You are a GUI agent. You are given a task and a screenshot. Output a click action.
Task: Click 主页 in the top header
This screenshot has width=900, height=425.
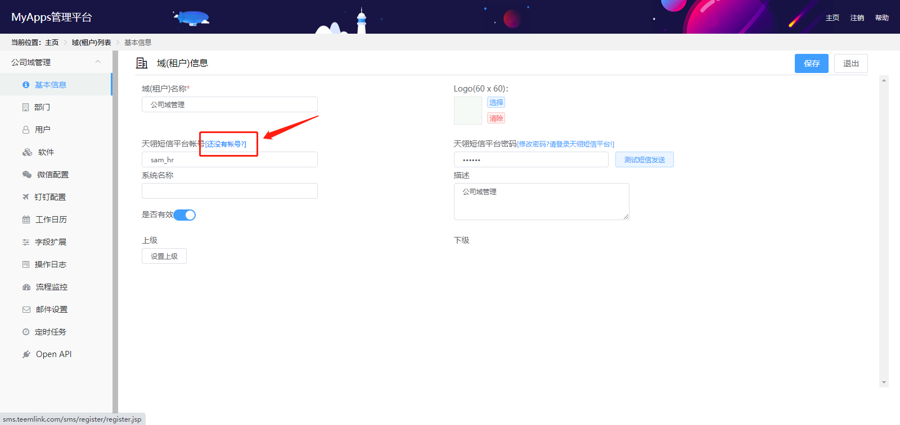click(832, 18)
